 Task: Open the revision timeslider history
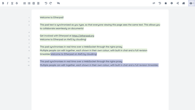[x=160, y=3]
